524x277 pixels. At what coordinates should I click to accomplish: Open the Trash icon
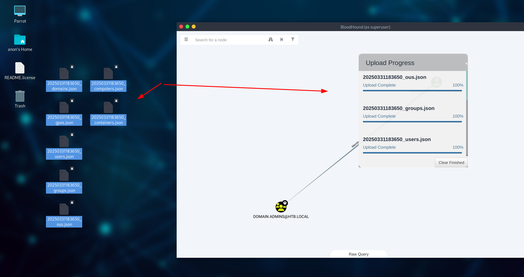[20, 96]
